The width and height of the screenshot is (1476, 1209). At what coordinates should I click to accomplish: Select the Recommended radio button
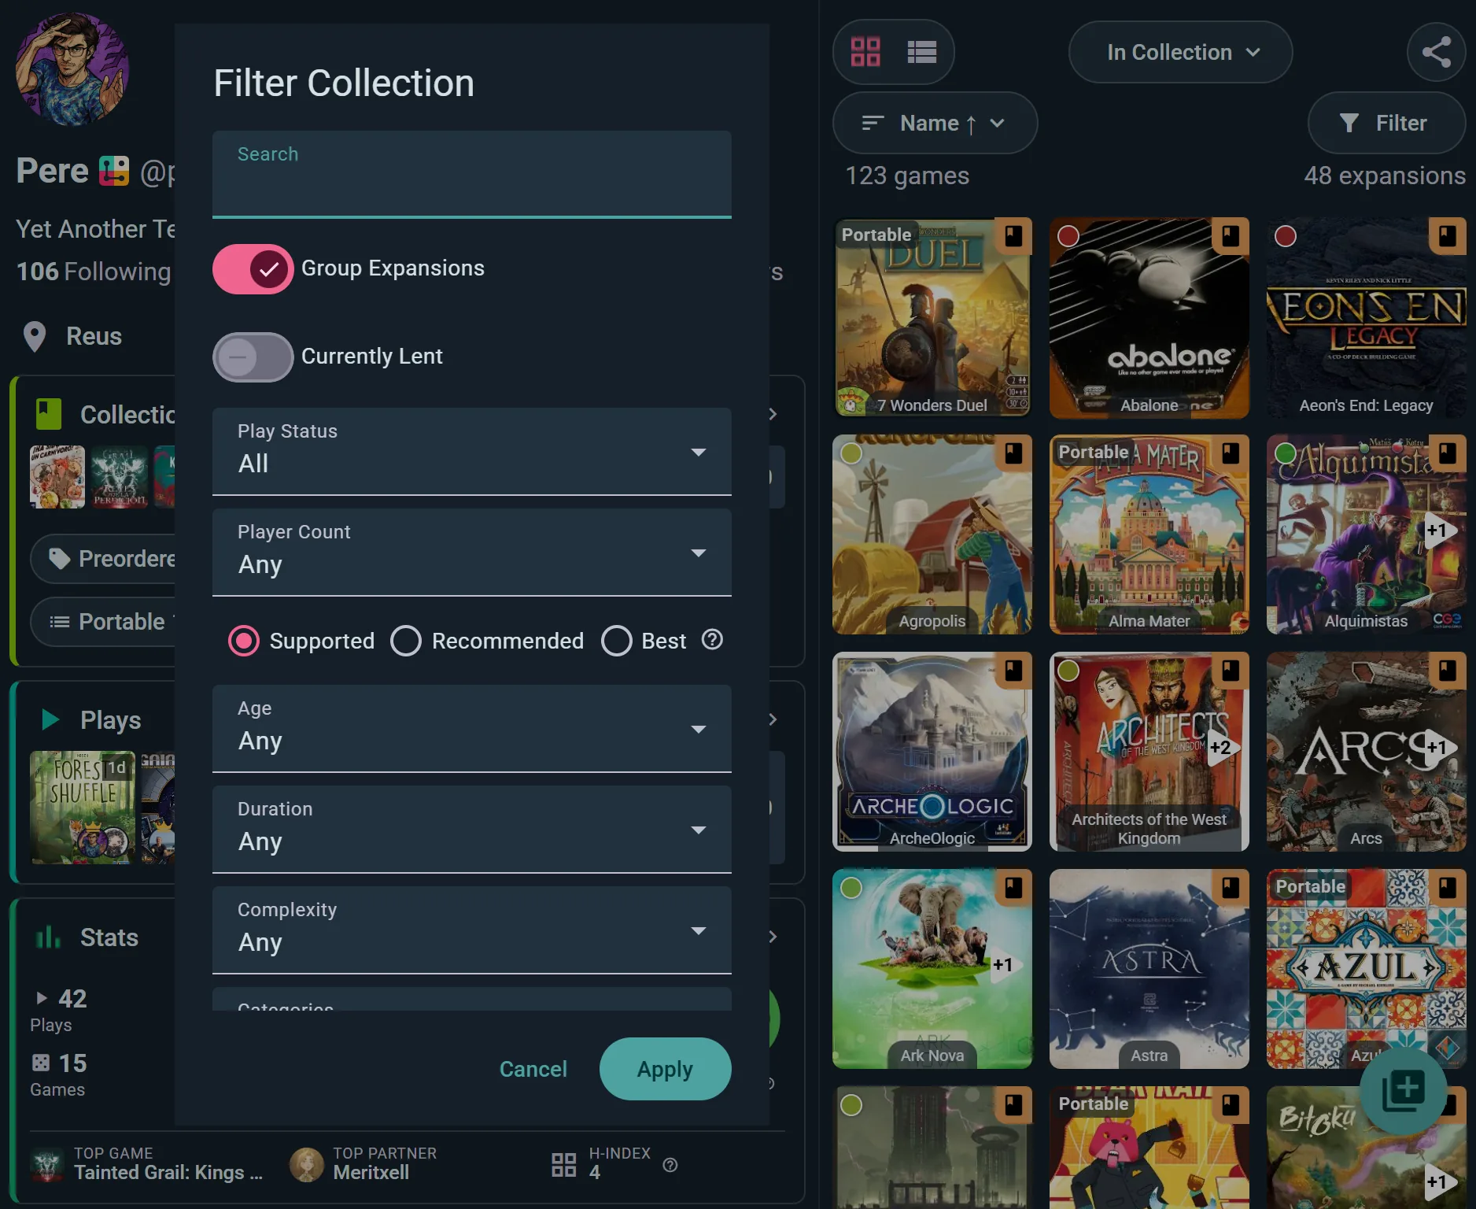pyautogui.click(x=406, y=641)
